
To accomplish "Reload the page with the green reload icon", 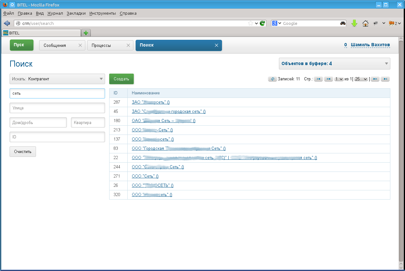I will tap(262, 23).
